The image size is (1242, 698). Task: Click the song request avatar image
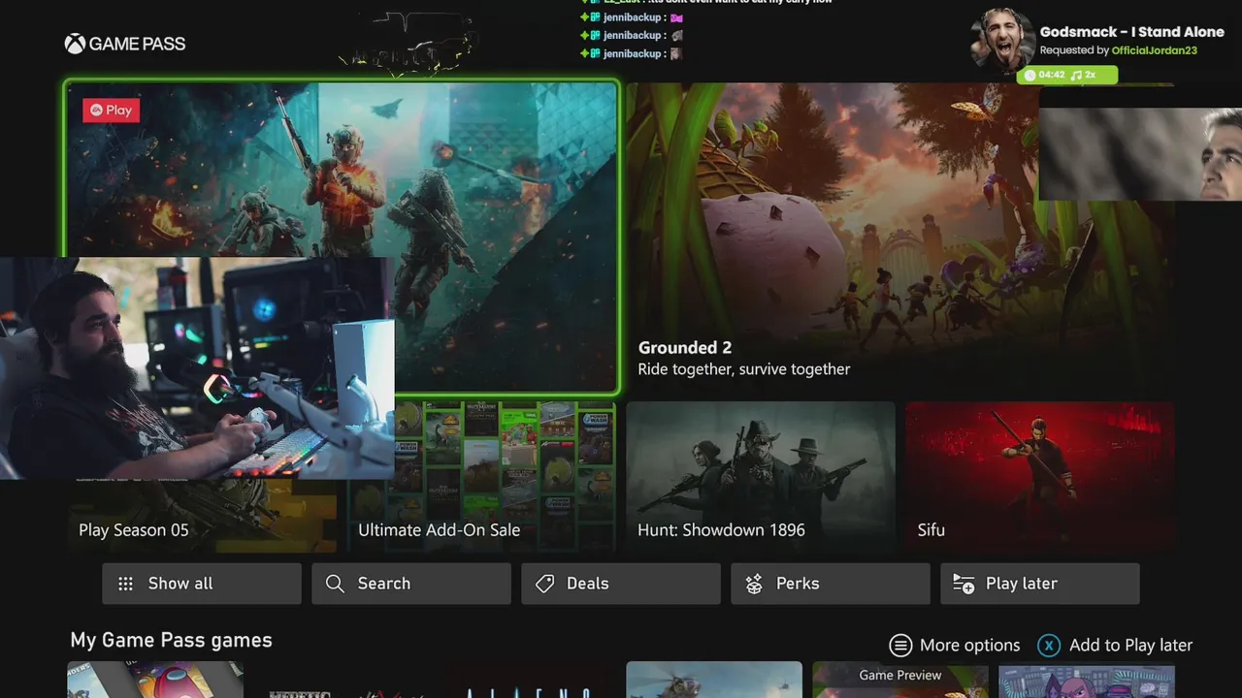coord(1002,41)
